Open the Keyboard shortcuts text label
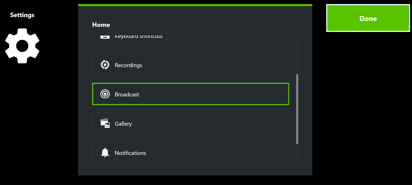This screenshot has width=412, height=185. click(139, 37)
